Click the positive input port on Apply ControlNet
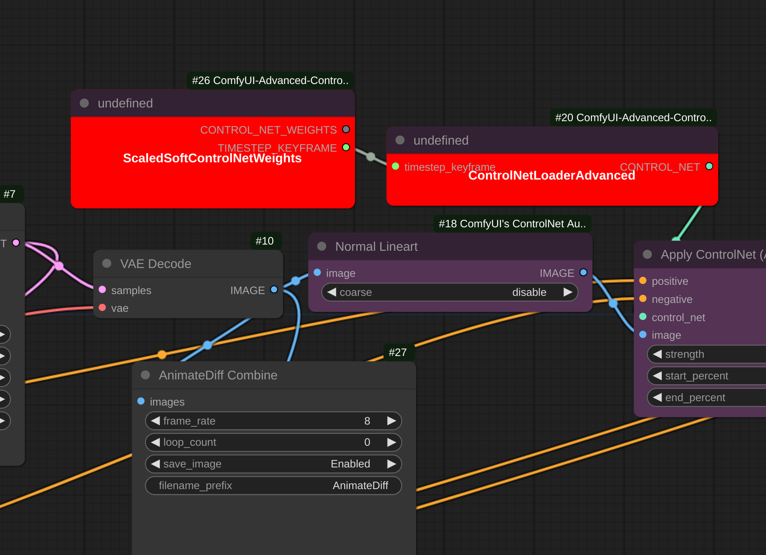The height and width of the screenshot is (555, 766). pyautogui.click(x=643, y=280)
